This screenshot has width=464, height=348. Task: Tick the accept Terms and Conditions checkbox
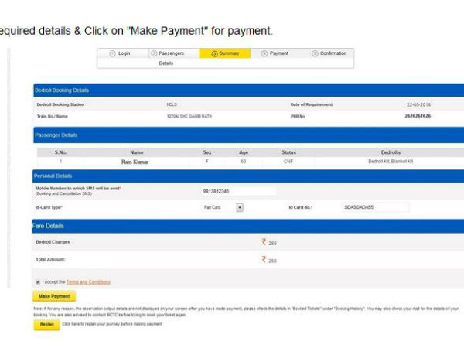coord(38,282)
